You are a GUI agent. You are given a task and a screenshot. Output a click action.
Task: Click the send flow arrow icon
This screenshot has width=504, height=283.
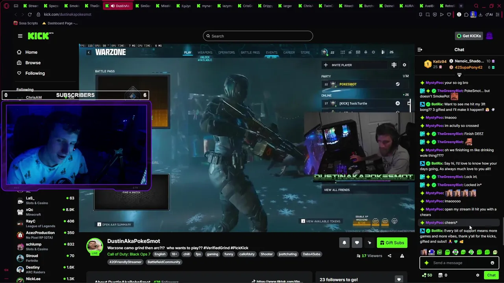point(442,15)
